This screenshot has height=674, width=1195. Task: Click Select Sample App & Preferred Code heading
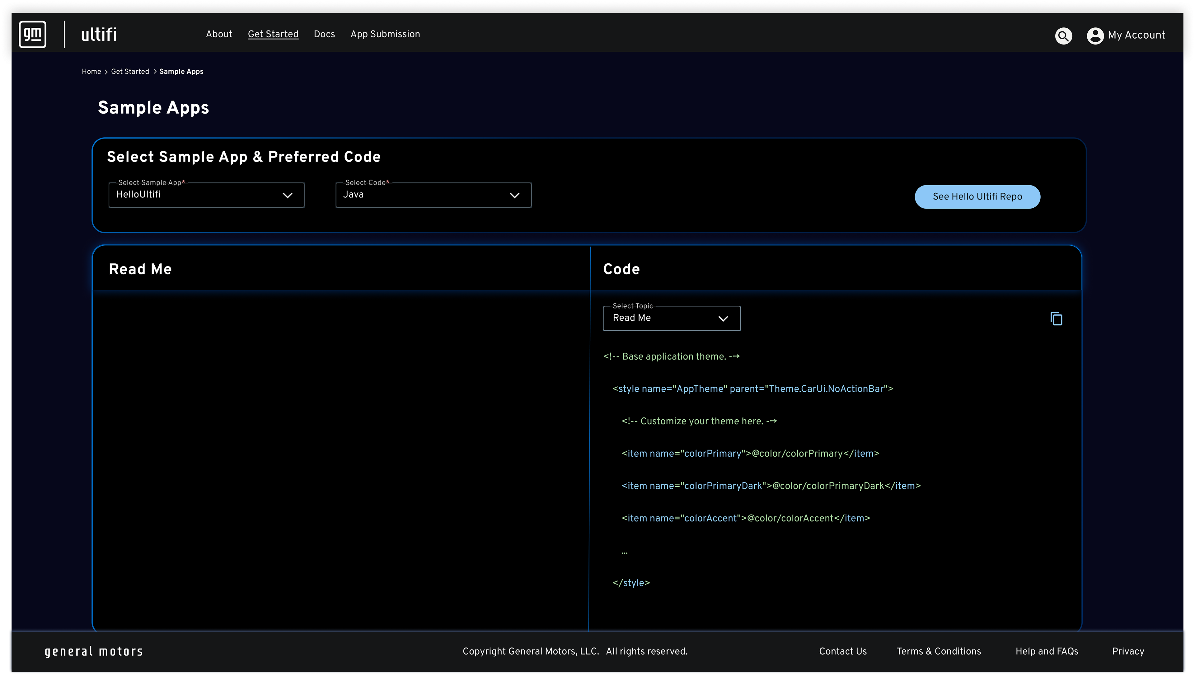(x=244, y=157)
